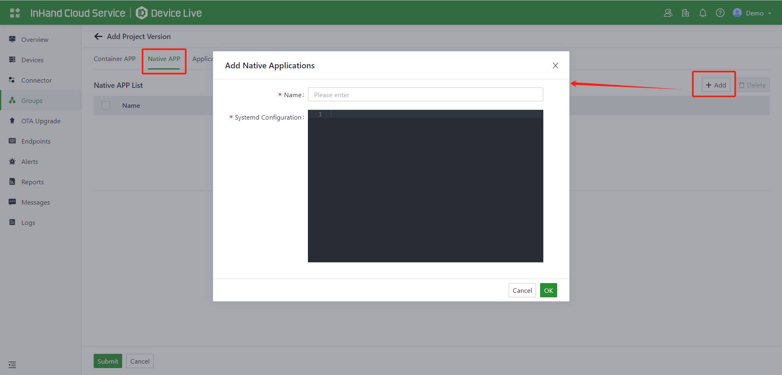The height and width of the screenshot is (375, 782).
Task: Open the user account icon in header
Action: [668, 13]
